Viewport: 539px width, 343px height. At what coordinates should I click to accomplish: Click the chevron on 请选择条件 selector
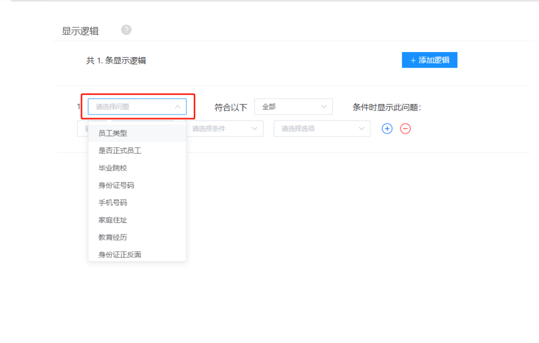(254, 128)
